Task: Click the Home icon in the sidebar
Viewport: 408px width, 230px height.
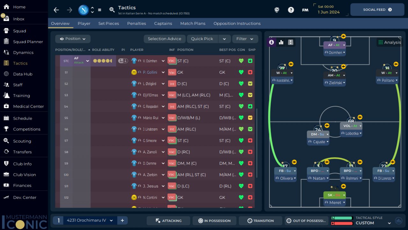Action: tap(6, 7)
